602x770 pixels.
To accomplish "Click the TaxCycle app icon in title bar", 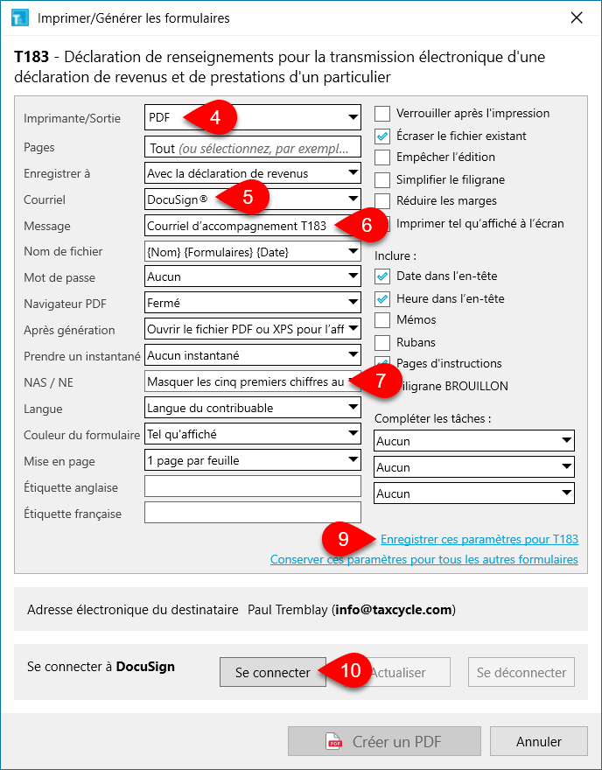I will (19, 18).
